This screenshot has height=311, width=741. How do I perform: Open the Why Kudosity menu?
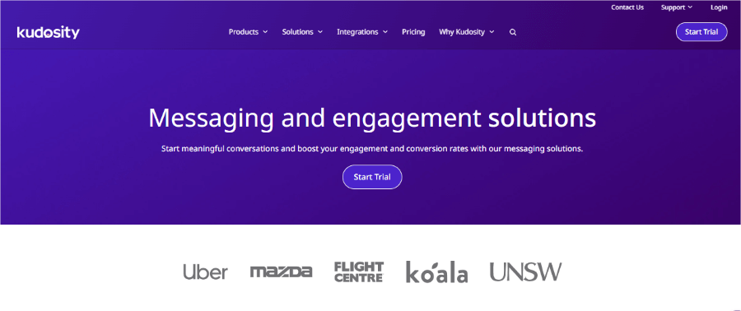pos(467,32)
